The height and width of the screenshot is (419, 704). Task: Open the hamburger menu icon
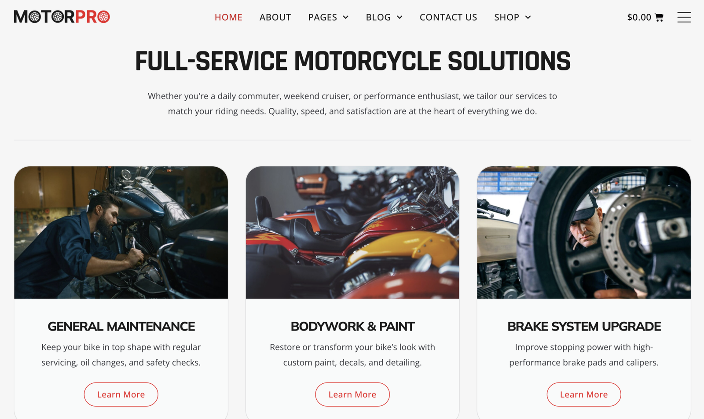point(684,17)
